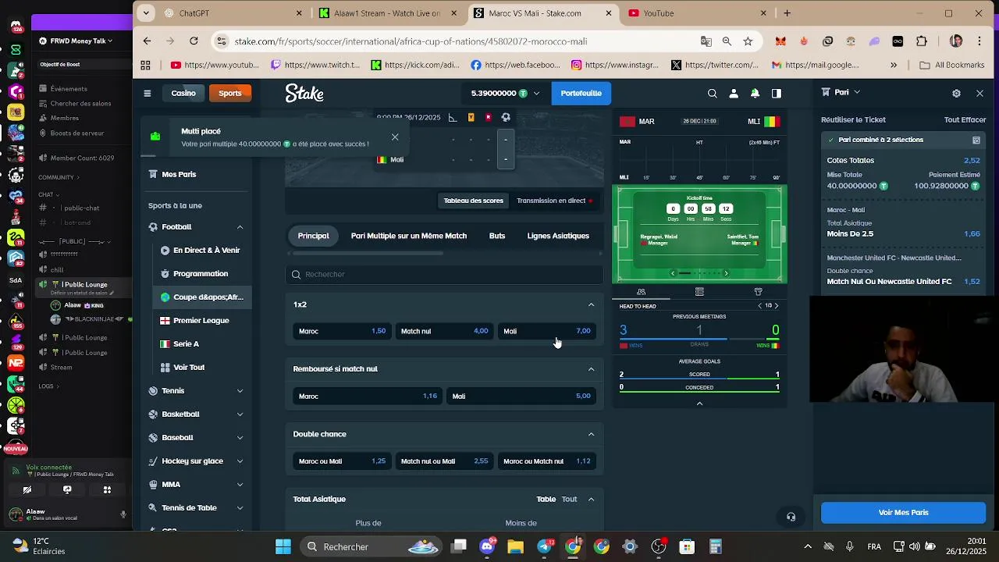999x562 pixels.
Task: Mute the microphone in Discord user panel
Action: point(123,514)
